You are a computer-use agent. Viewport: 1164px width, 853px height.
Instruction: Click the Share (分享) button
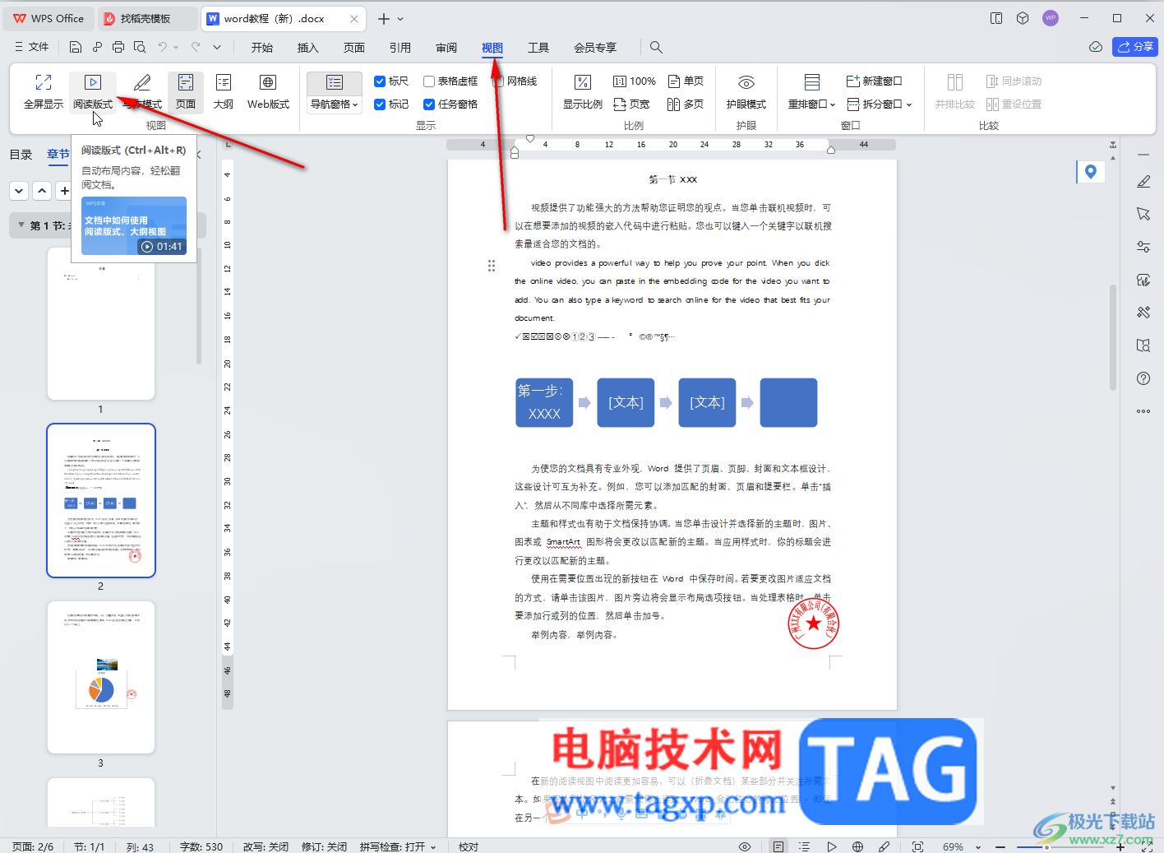click(1135, 47)
